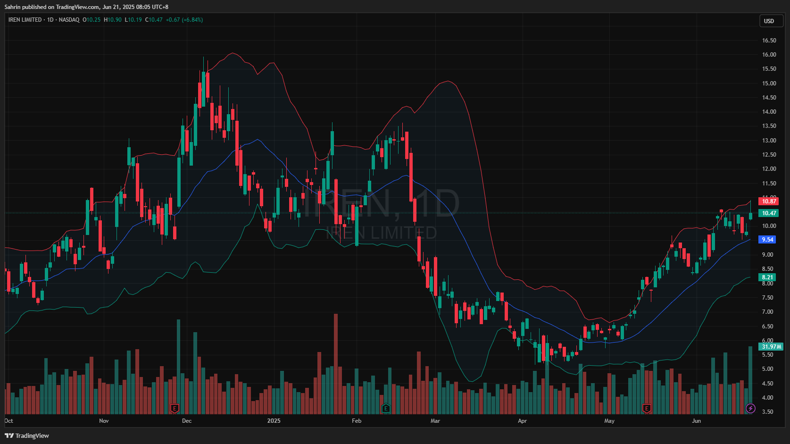Click the 31.97M volume label
The width and height of the screenshot is (790, 444).
pos(771,347)
